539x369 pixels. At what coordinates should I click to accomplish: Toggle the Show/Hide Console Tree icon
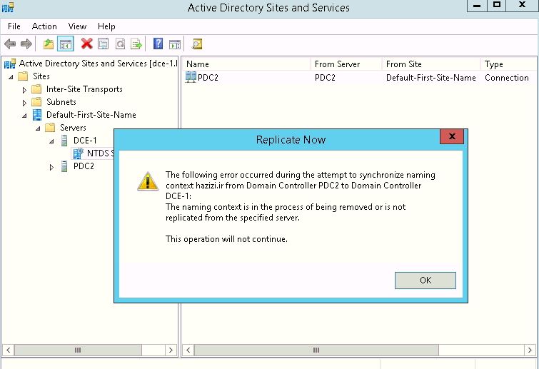click(65, 44)
